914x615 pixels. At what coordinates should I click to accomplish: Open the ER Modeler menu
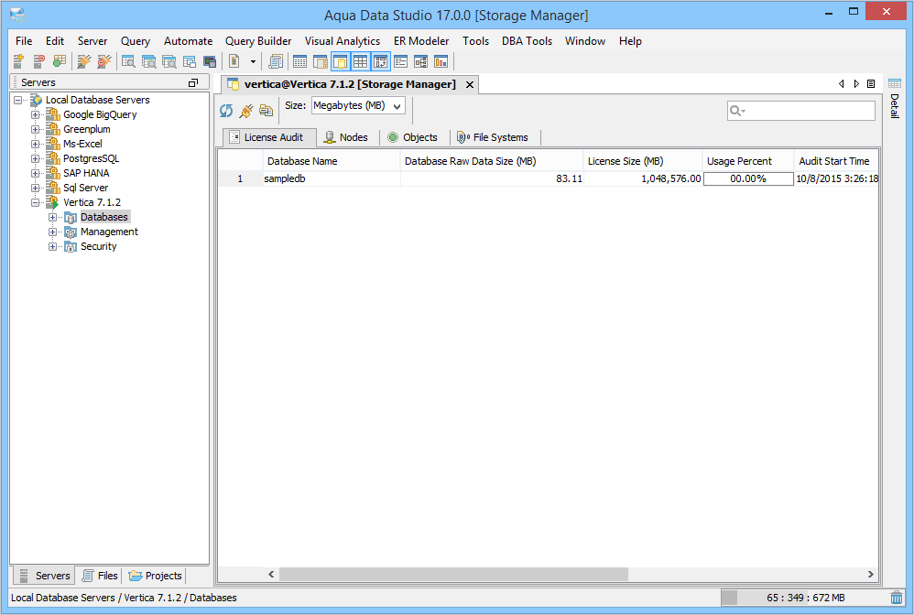[421, 41]
